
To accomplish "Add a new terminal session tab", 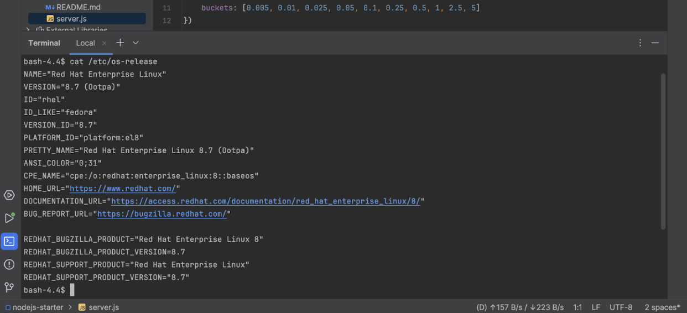I will click(120, 43).
